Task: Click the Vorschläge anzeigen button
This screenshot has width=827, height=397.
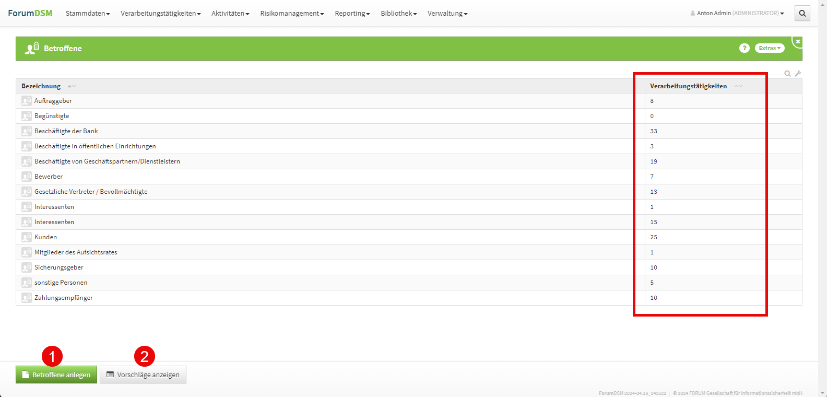Action: [143, 375]
